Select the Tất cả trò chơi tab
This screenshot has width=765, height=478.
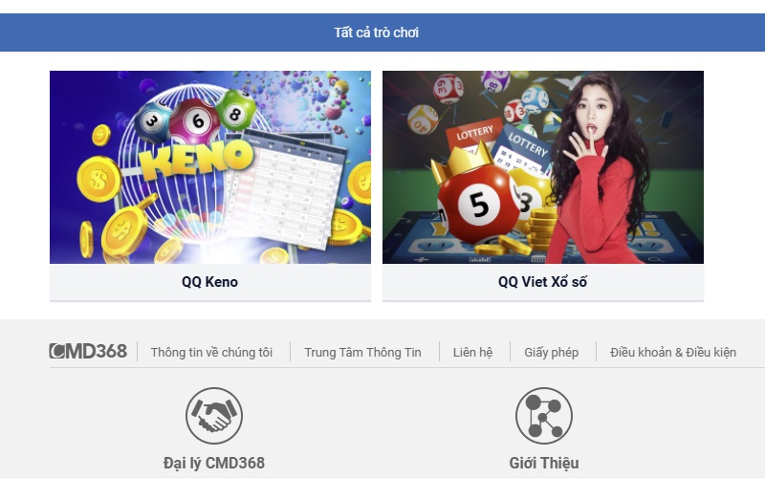click(376, 33)
